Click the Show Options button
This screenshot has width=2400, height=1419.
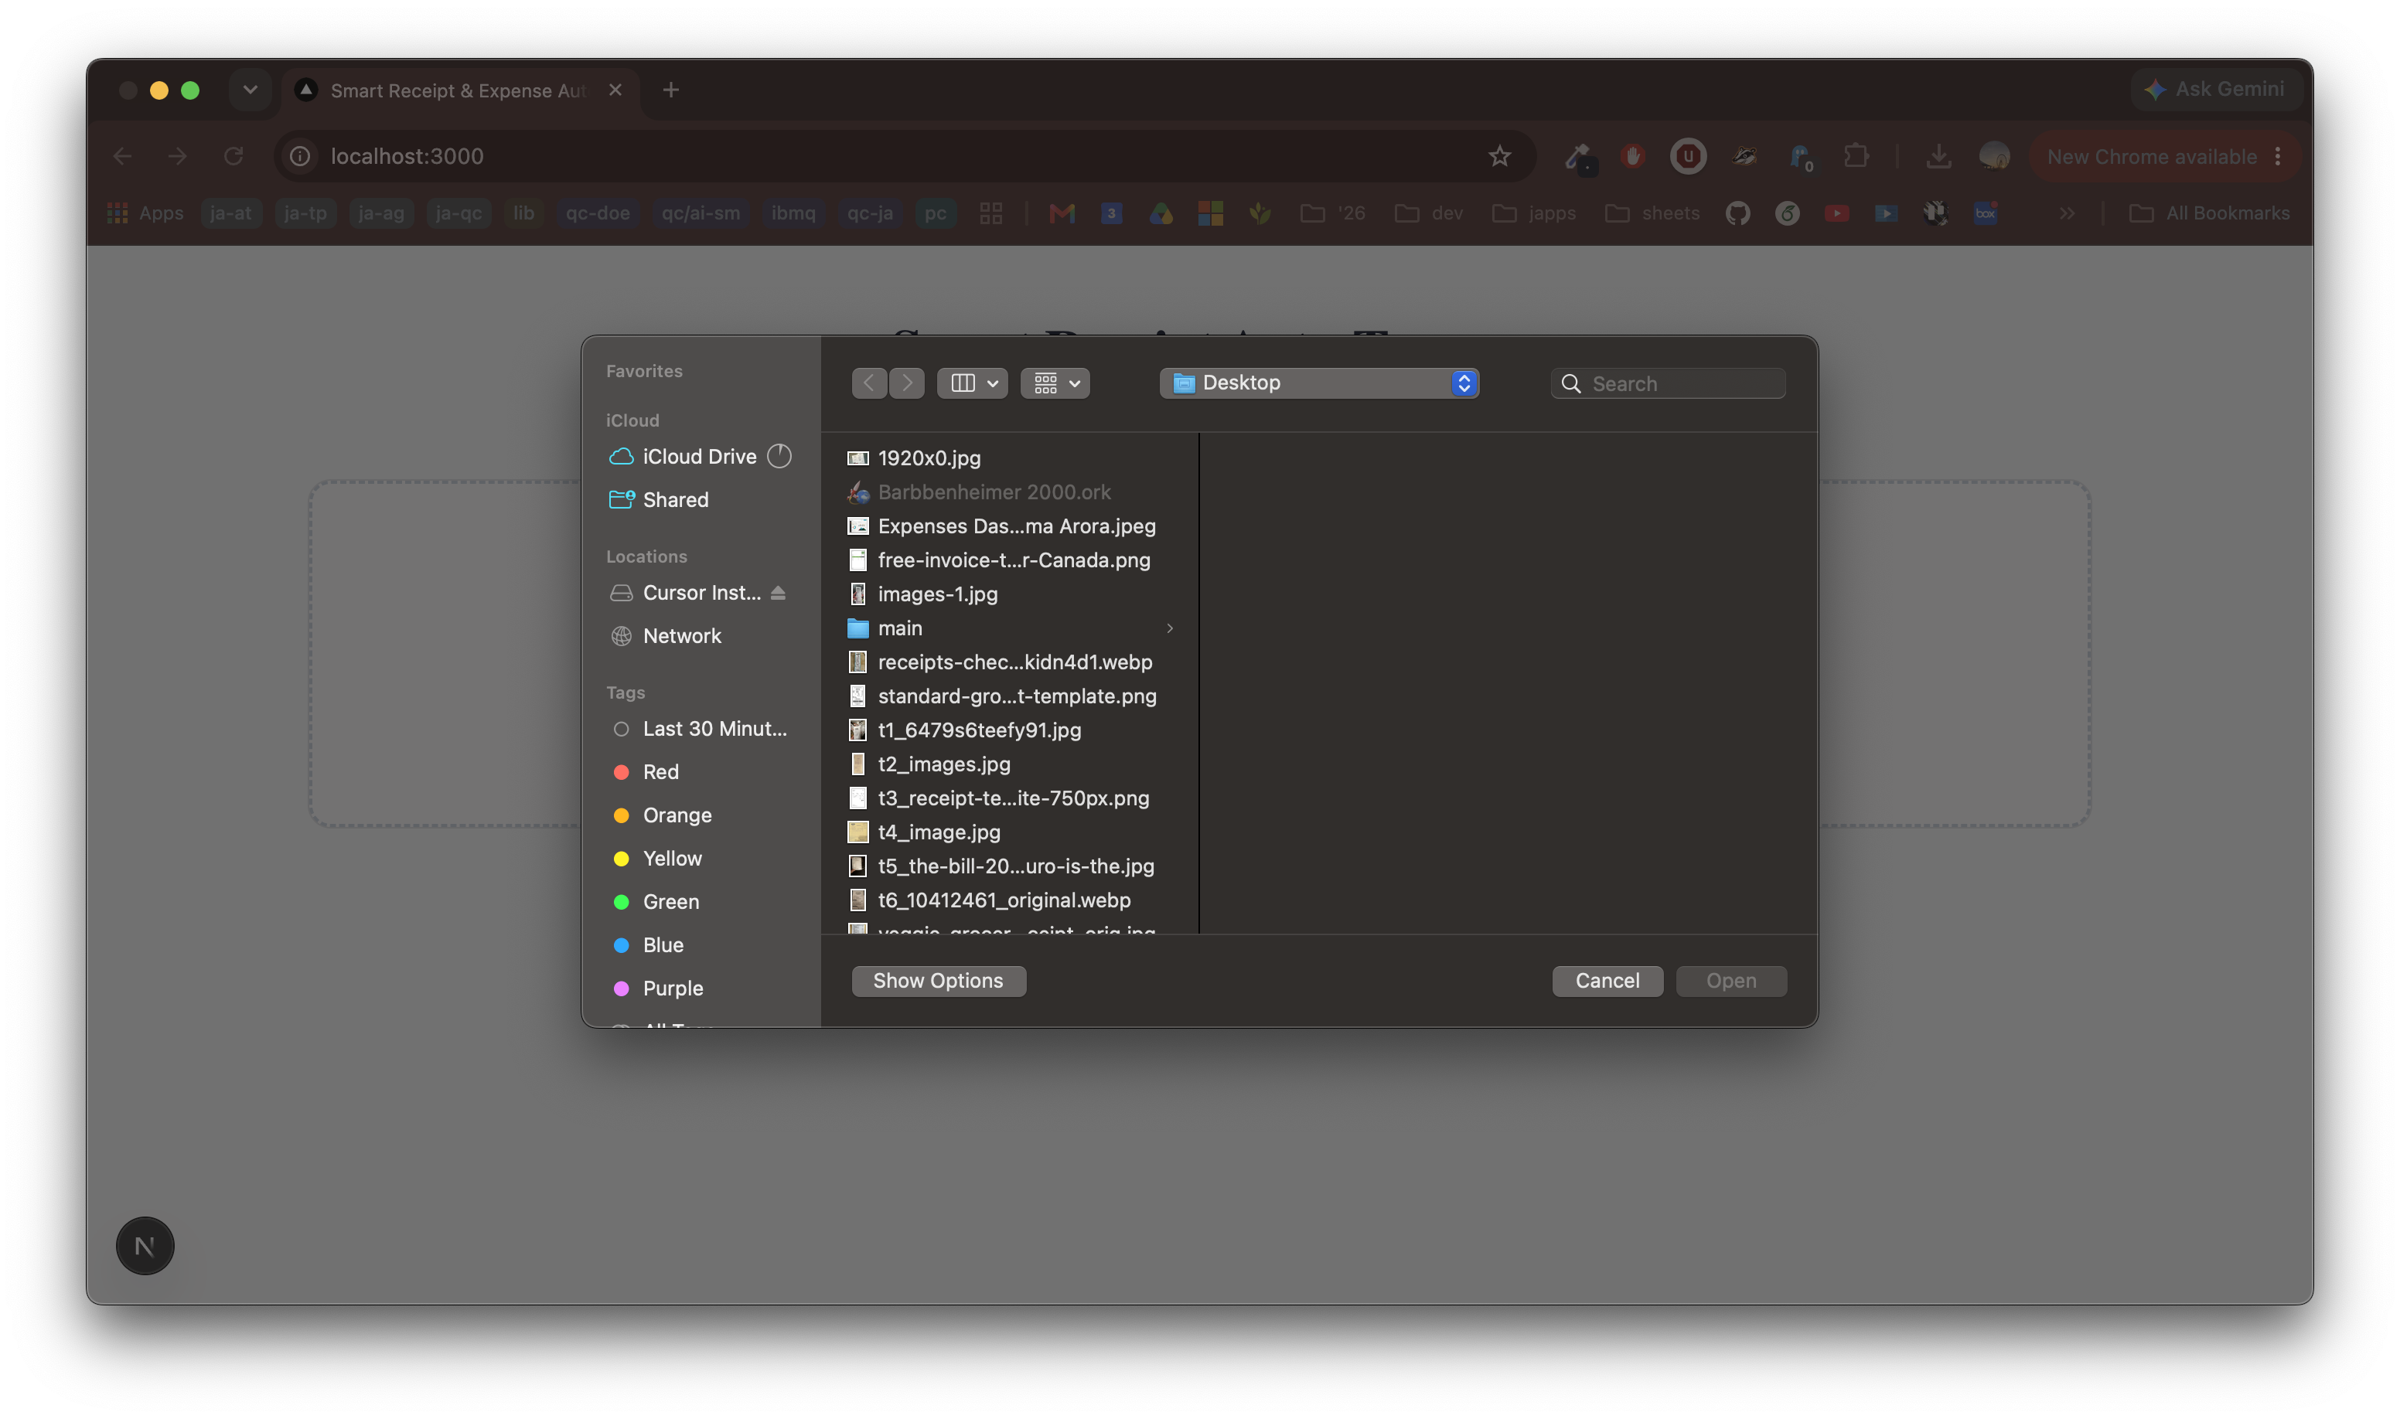click(x=939, y=981)
